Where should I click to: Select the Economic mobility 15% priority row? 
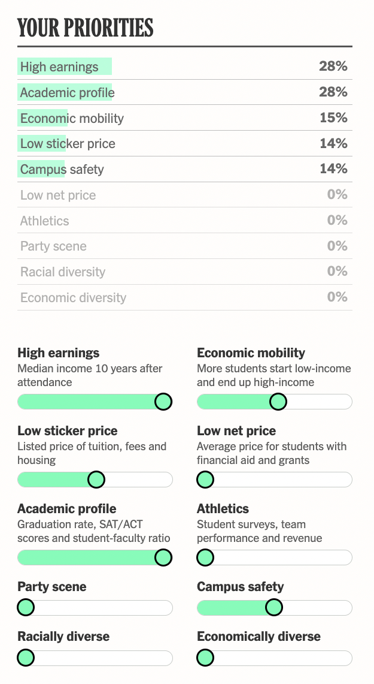(x=184, y=118)
